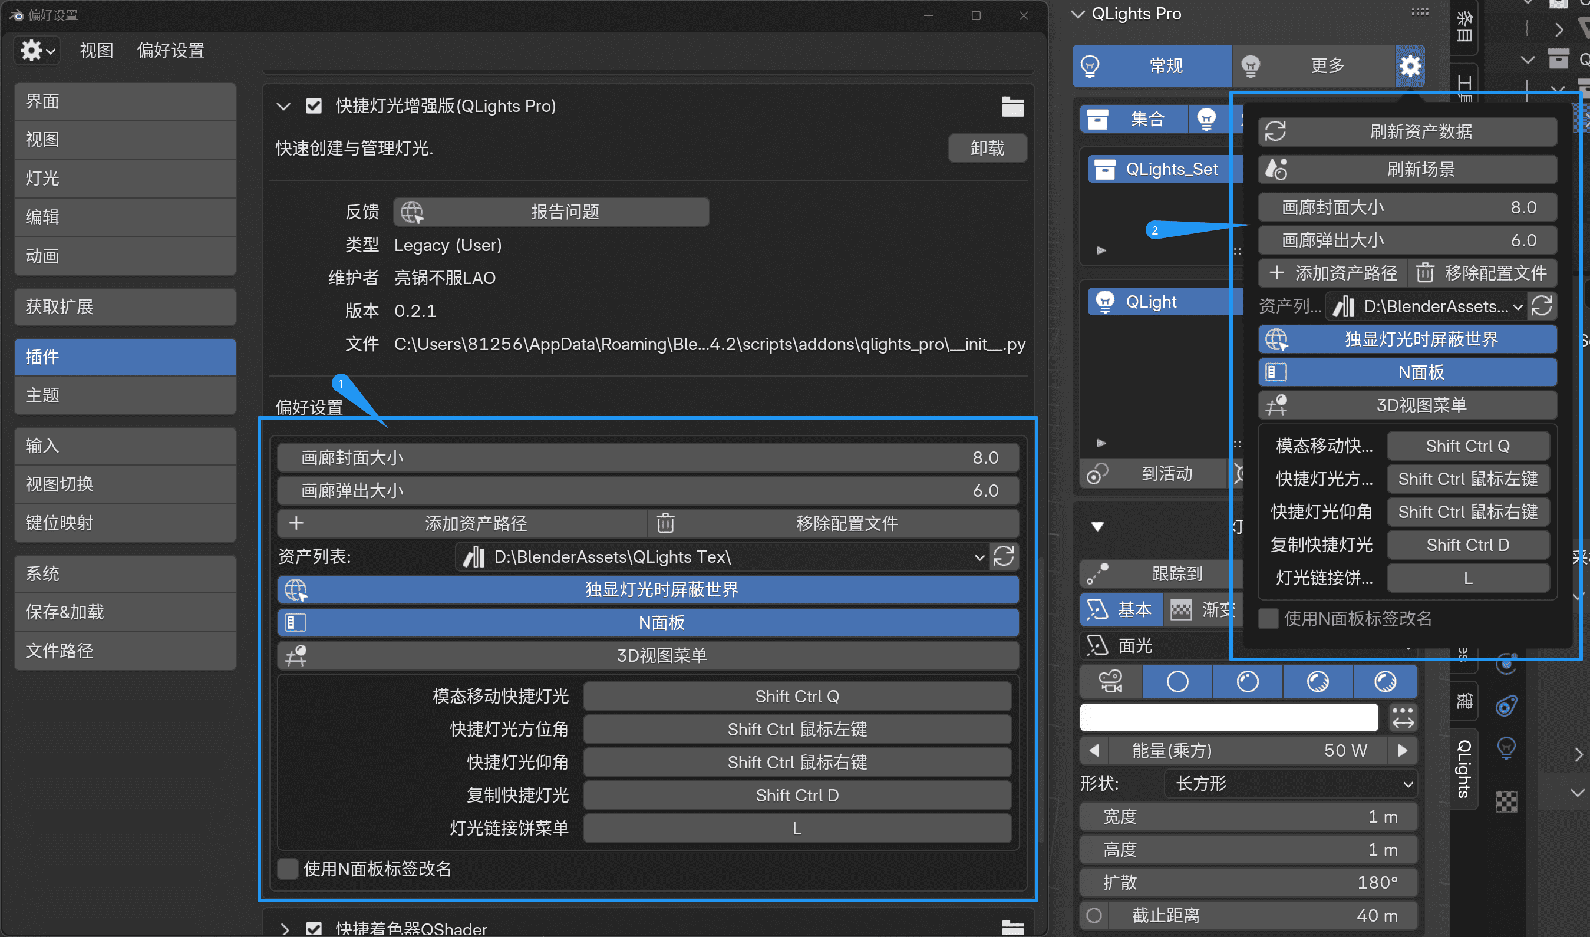The width and height of the screenshot is (1590, 937).
Task: Click the QLights Pro settings gear icon
Action: click(1410, 65)
